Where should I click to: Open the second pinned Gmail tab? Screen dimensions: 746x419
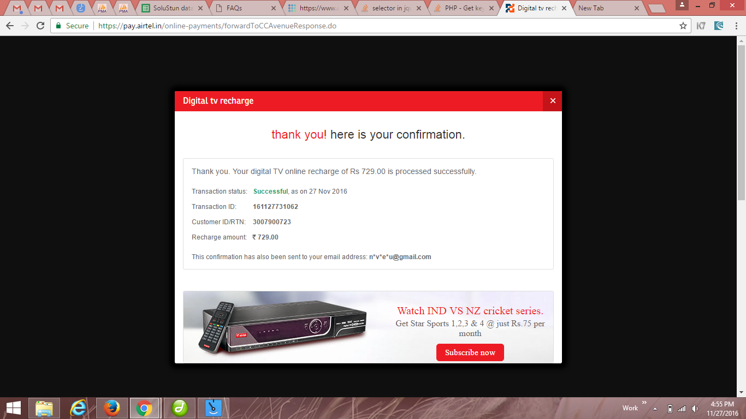[x=38, y=8]
